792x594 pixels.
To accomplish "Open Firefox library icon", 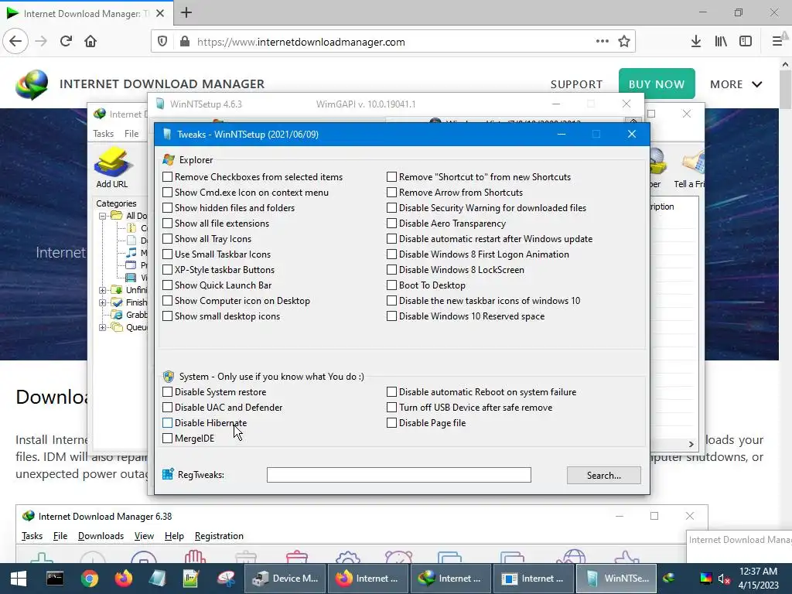I will tap(721, 42).
